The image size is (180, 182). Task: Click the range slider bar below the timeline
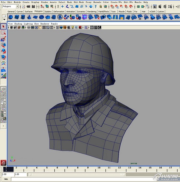coord(77,175)
